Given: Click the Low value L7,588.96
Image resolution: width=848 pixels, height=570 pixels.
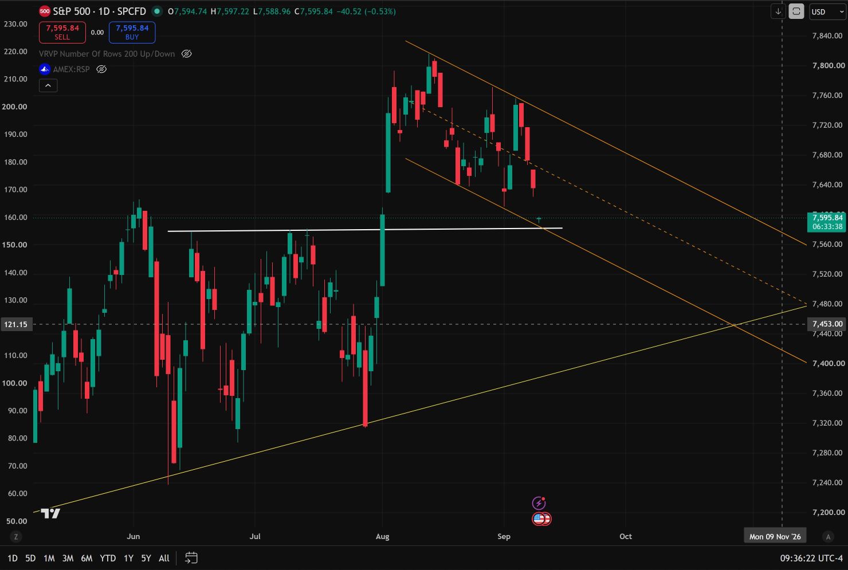Looking at the screenshot, I should (272, 11).
